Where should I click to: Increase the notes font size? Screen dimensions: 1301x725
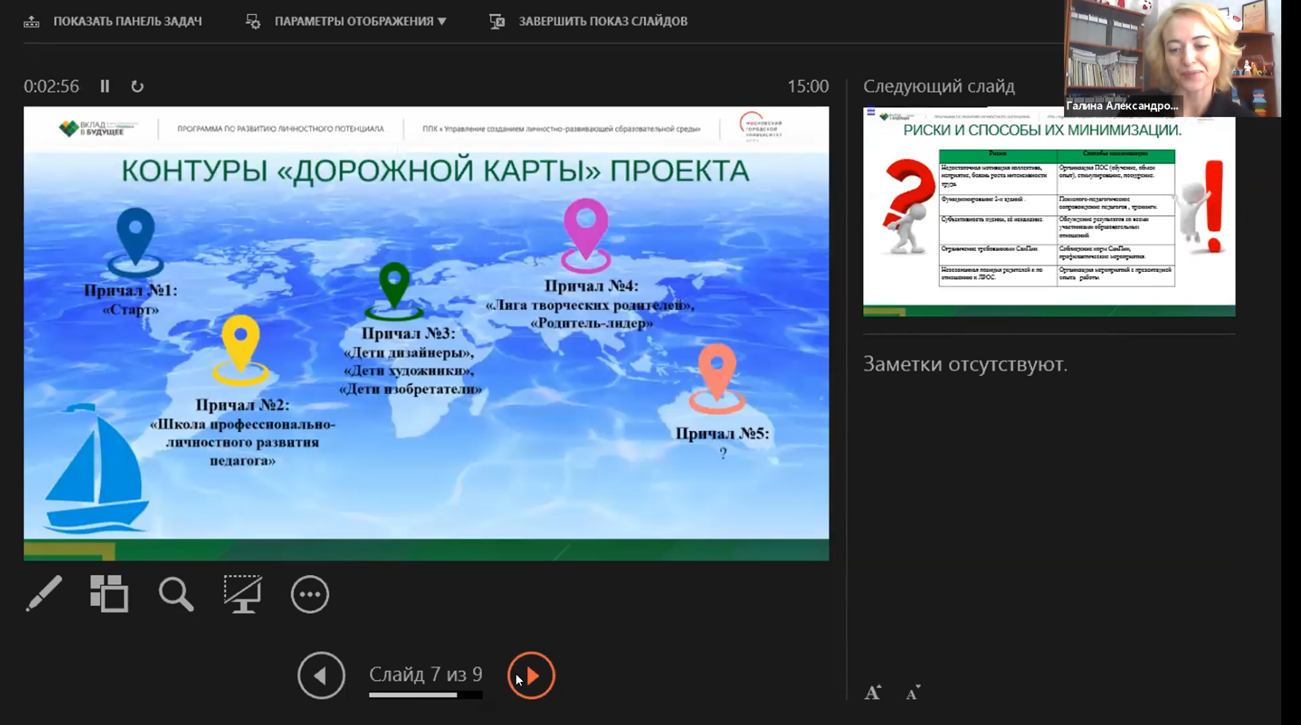(x=873, y=693)
